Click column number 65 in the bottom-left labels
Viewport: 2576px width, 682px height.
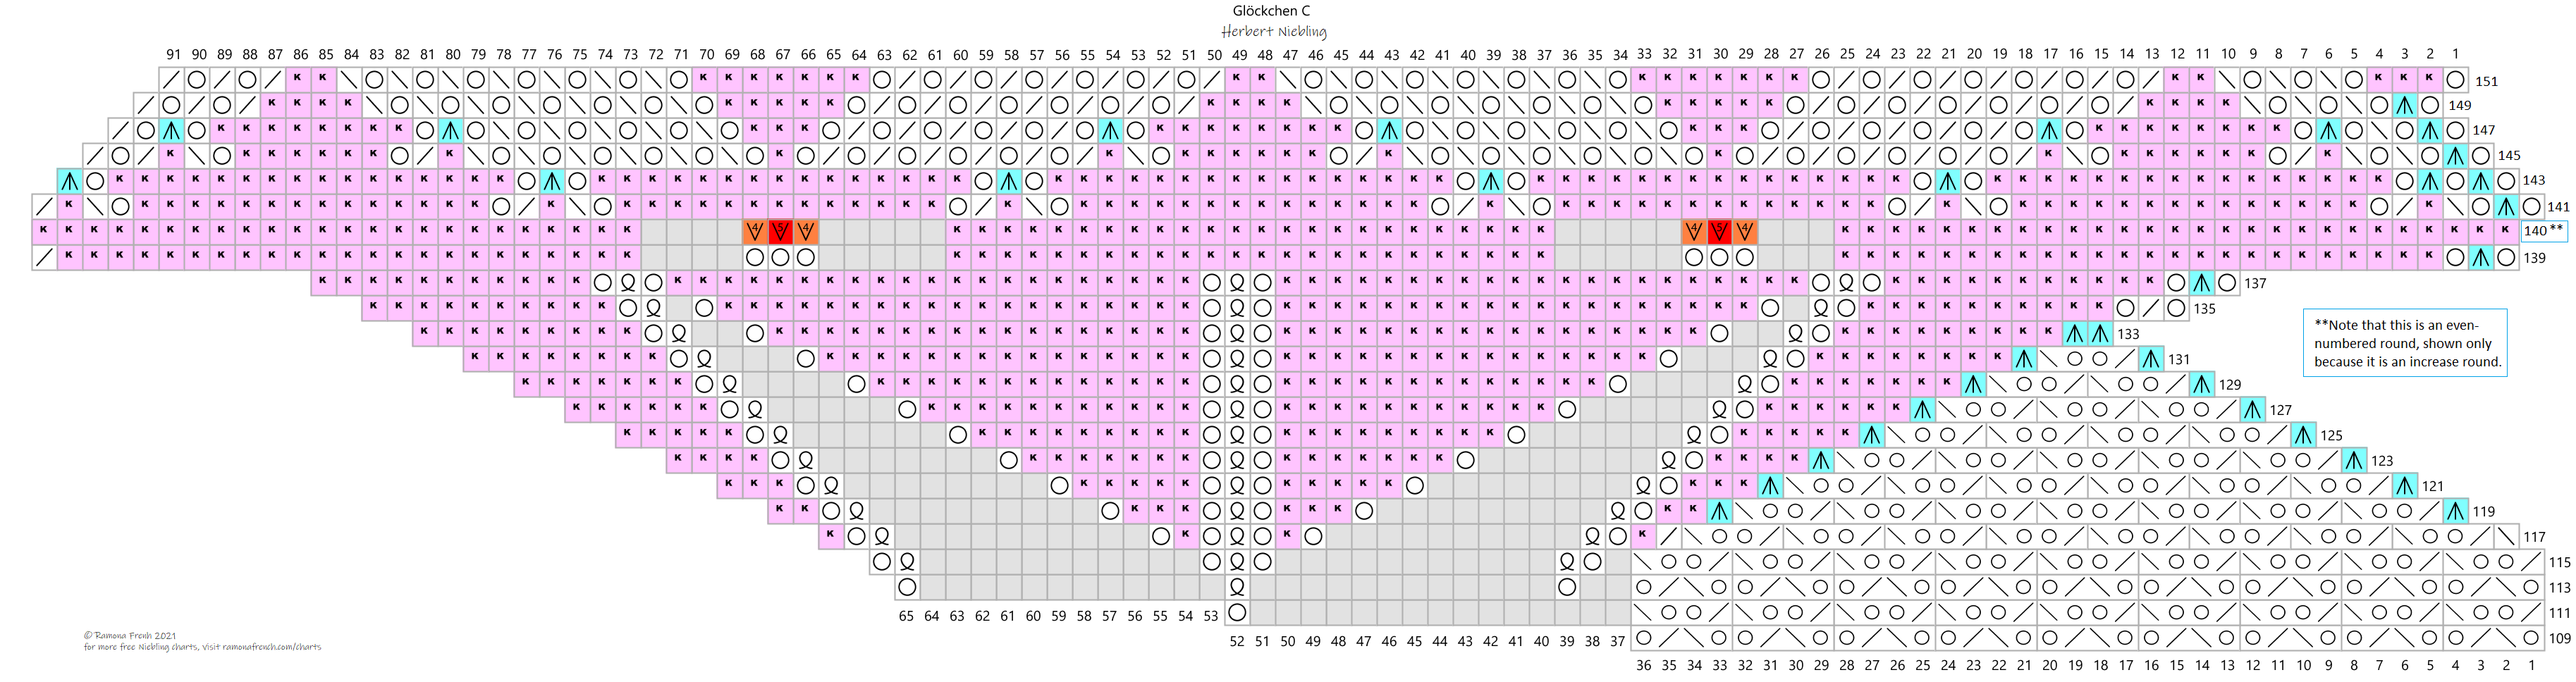click(x=906, y=616)
